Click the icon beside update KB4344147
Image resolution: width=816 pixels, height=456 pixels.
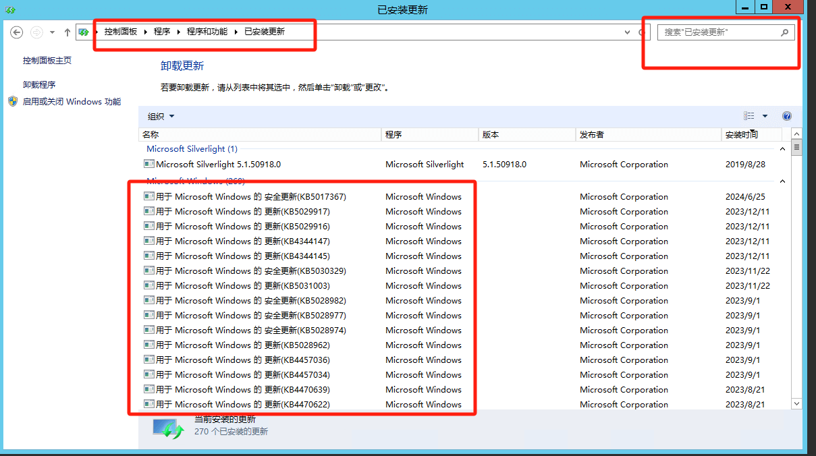(149, 241)
